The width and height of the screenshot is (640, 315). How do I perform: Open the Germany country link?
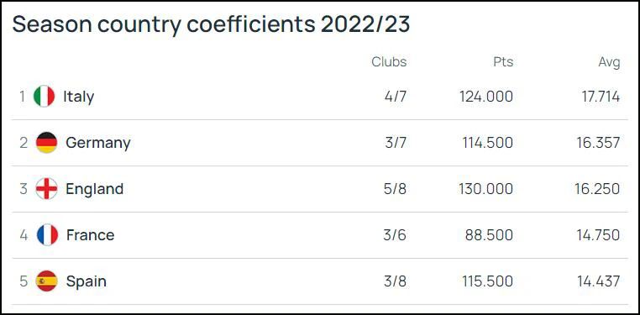98,143
